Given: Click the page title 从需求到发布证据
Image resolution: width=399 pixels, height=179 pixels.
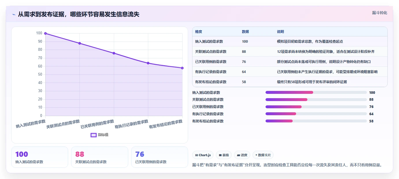Looking at the screenshot, I should click(x=79, y=14).
